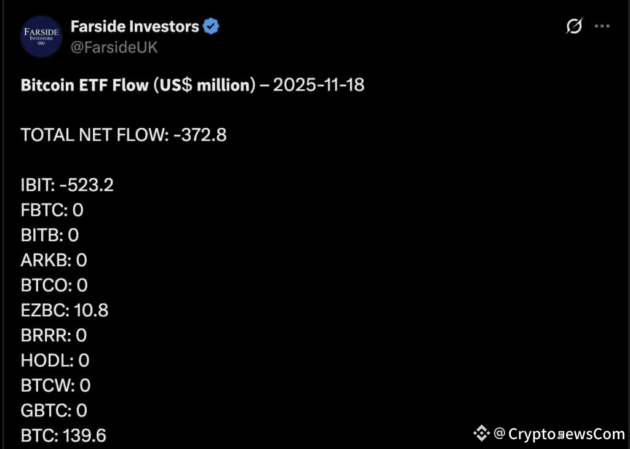Viewport: 630px width, 449px height.
Task: Click the BTC: 139.6 line
Action: point(63,435)
